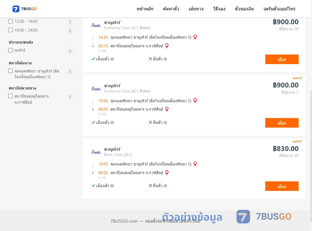Go to หน้าหลัก in the navigation

[x=145, y=9]
